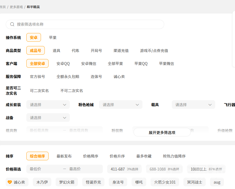This screenshot has width=235, height=189.
Task: Toggle 可二次实名 filter option
Action: coord(39,91)
